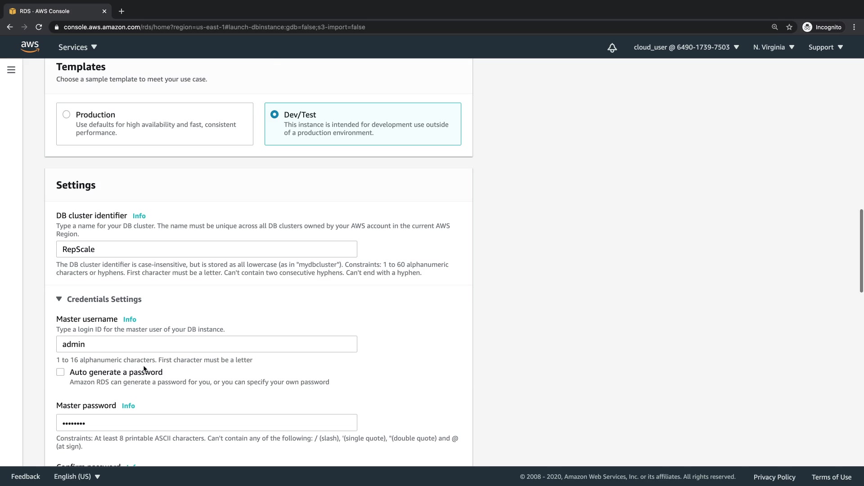864x486 pixels.
Task: Expand the cloud_user account dropdown
Action: tap(686, 47)
